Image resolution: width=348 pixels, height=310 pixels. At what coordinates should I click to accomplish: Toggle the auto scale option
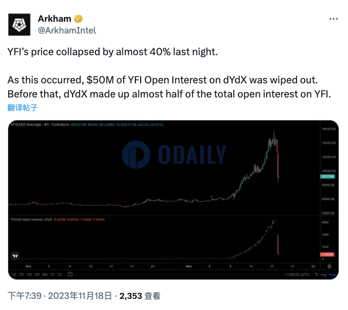click(332, 275)
